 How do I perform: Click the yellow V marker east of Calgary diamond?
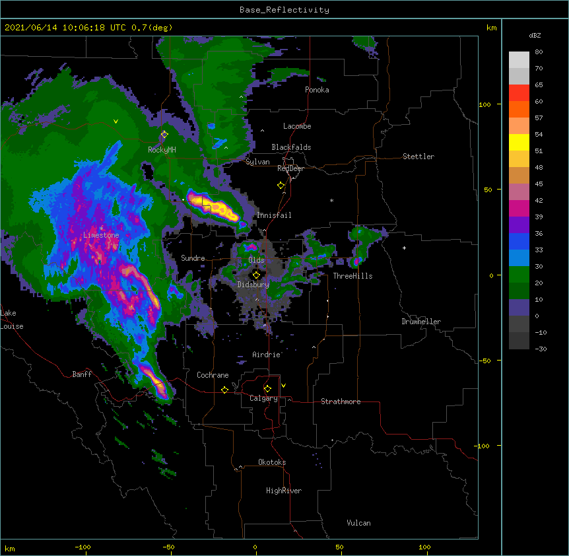point(283,386)
